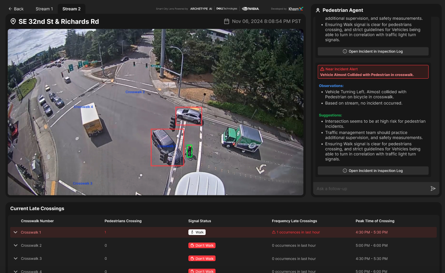Viewport: 445px width, 273px height.
Task: Click the green pedestrian detection box in video
Action: click(189, 151)
